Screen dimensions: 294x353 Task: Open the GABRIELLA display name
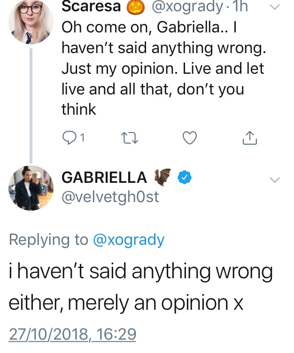click(104, 178)
